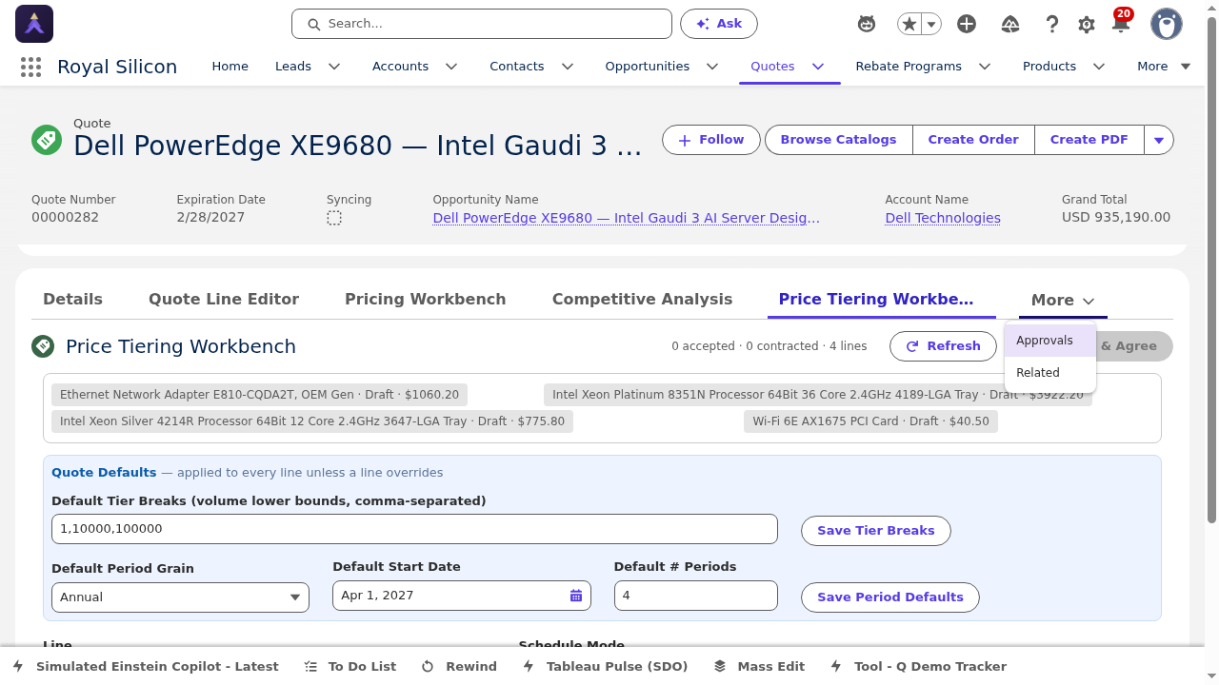Open the Rewind utility item
The image size is (1219, 685).
click(x=459, y=666)
